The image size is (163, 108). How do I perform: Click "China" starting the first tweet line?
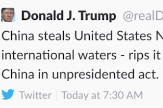point(18,36)
